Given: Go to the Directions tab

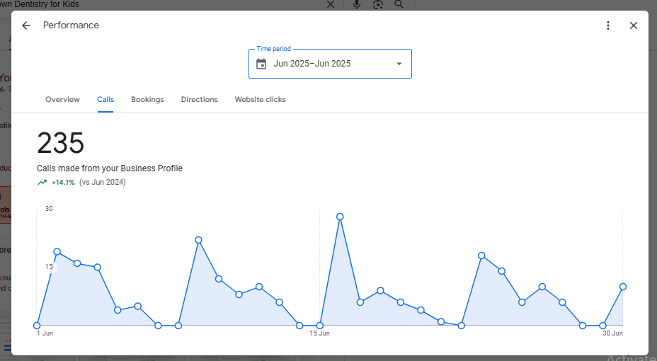Looking at the screenshot, I should click(199, 100).
